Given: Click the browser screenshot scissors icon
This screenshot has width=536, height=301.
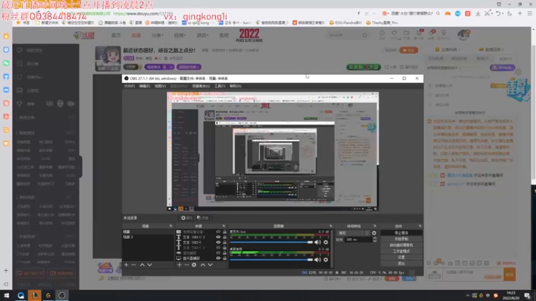Looking at the screenshot, I should coord(487,13).
